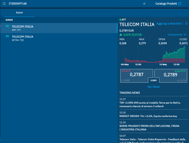The image size is (189, 143).
Task: Click the Catalogo Prodotti link
Action: click(166, 4)
